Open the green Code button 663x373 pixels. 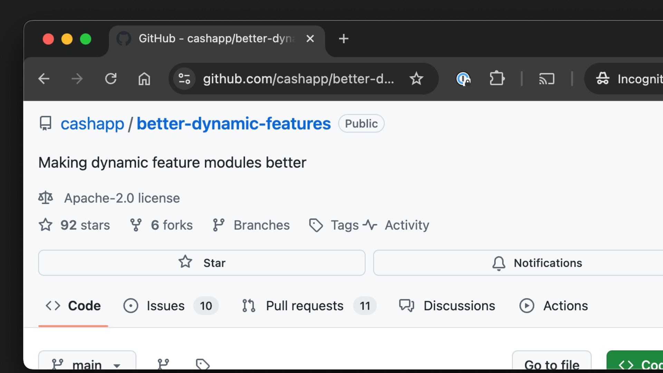pyautogui.click(x=635, y=361)
